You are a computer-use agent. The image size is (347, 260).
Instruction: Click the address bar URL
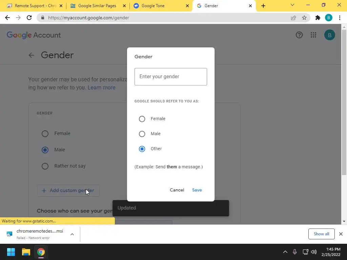click(88, 18)
